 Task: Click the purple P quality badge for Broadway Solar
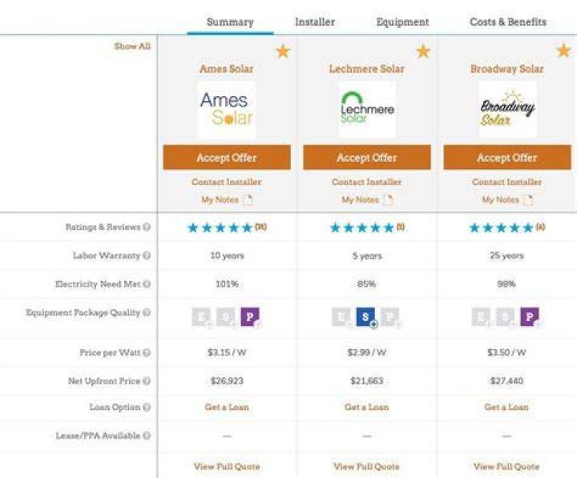coord(530,316)
